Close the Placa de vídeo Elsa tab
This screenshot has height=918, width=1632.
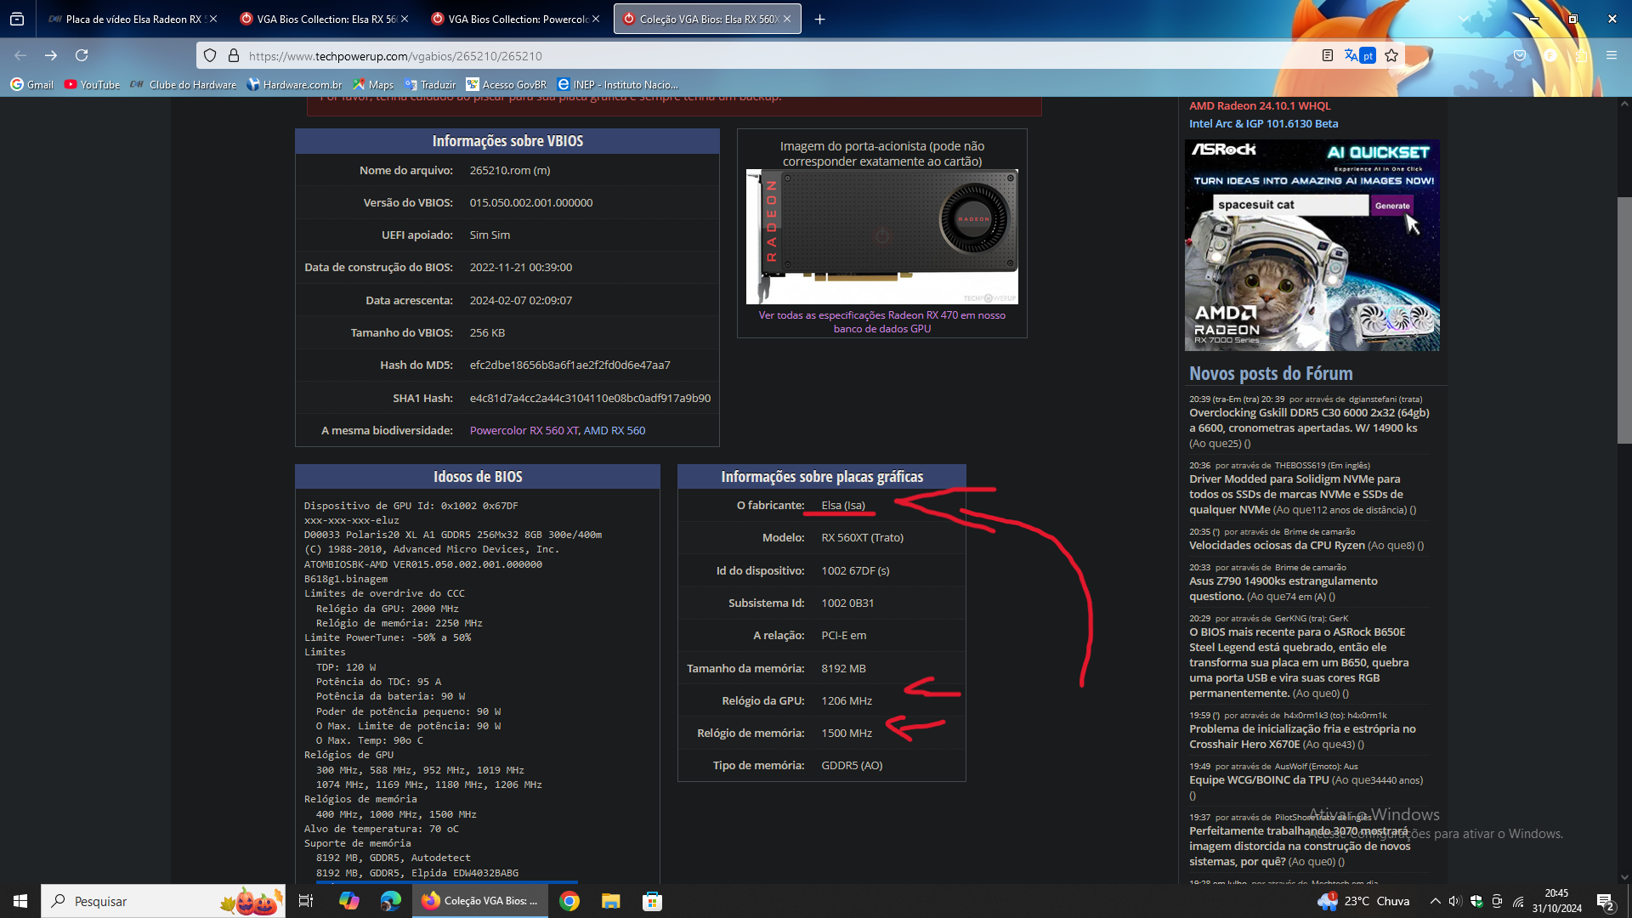pyautogui.click(x=212, y=19)
